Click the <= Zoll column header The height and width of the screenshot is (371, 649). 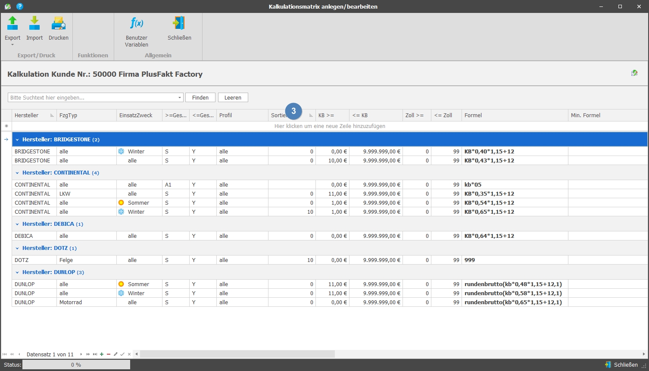[x=446, y=115]
